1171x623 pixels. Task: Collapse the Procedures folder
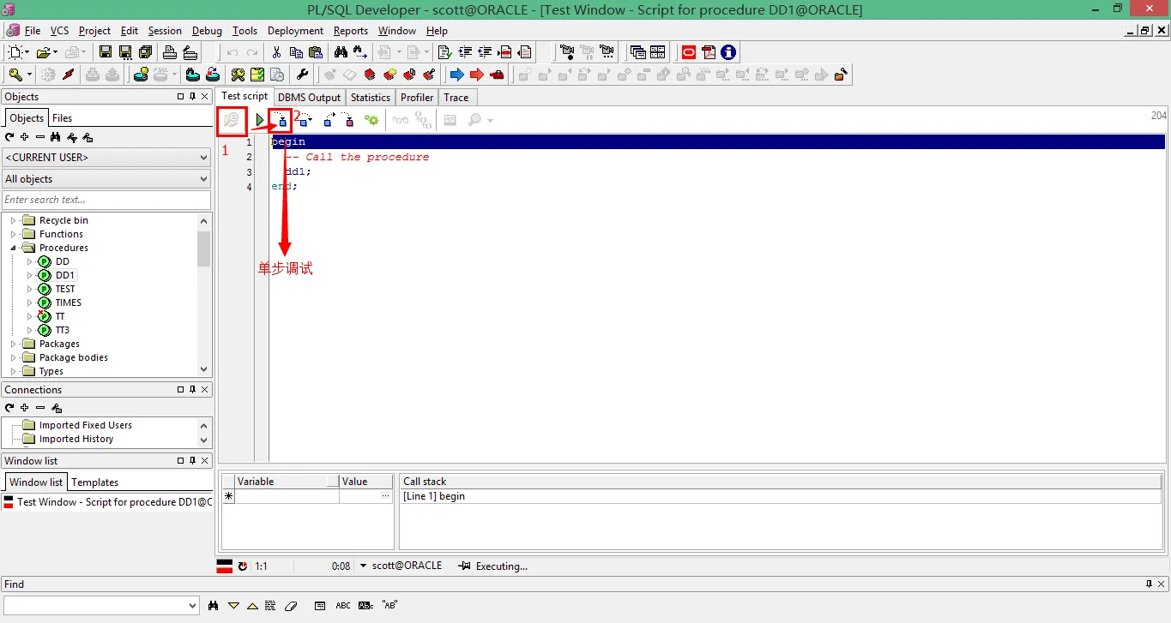pos(13,248)
